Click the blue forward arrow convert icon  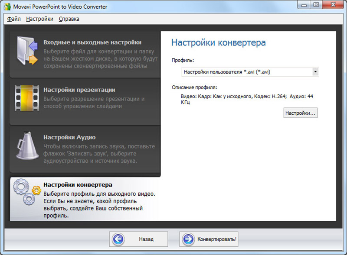pyautogui.click(x=188, y=239)
